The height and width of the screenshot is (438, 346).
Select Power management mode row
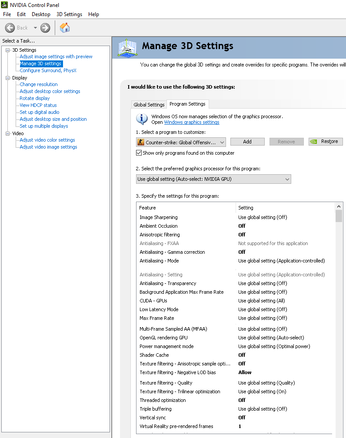tap(236, 346)
